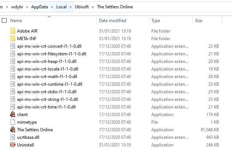Viewport: 232px width, 154px height.
Task: Select api-ms-win-crt-convert-l1-1-0.dll file icon
Action: click(13, 46)
